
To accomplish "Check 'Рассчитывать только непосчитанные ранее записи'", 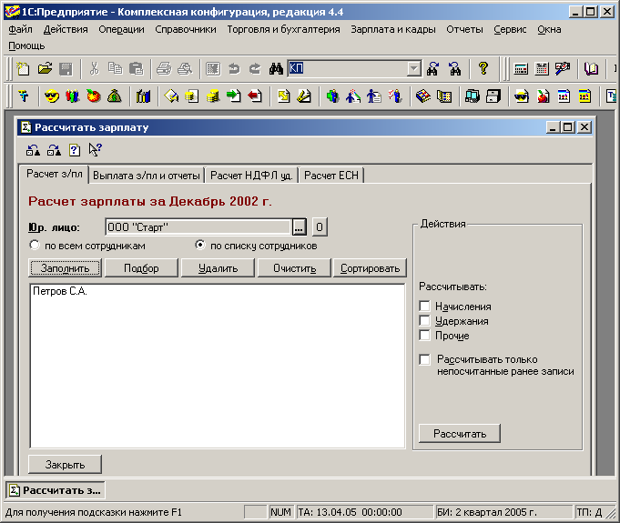I will tap(424, 359).
